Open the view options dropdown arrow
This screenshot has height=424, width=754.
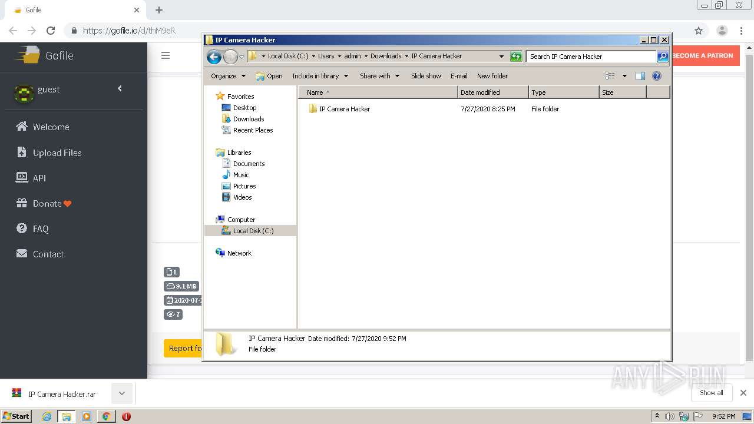point(624,76)
